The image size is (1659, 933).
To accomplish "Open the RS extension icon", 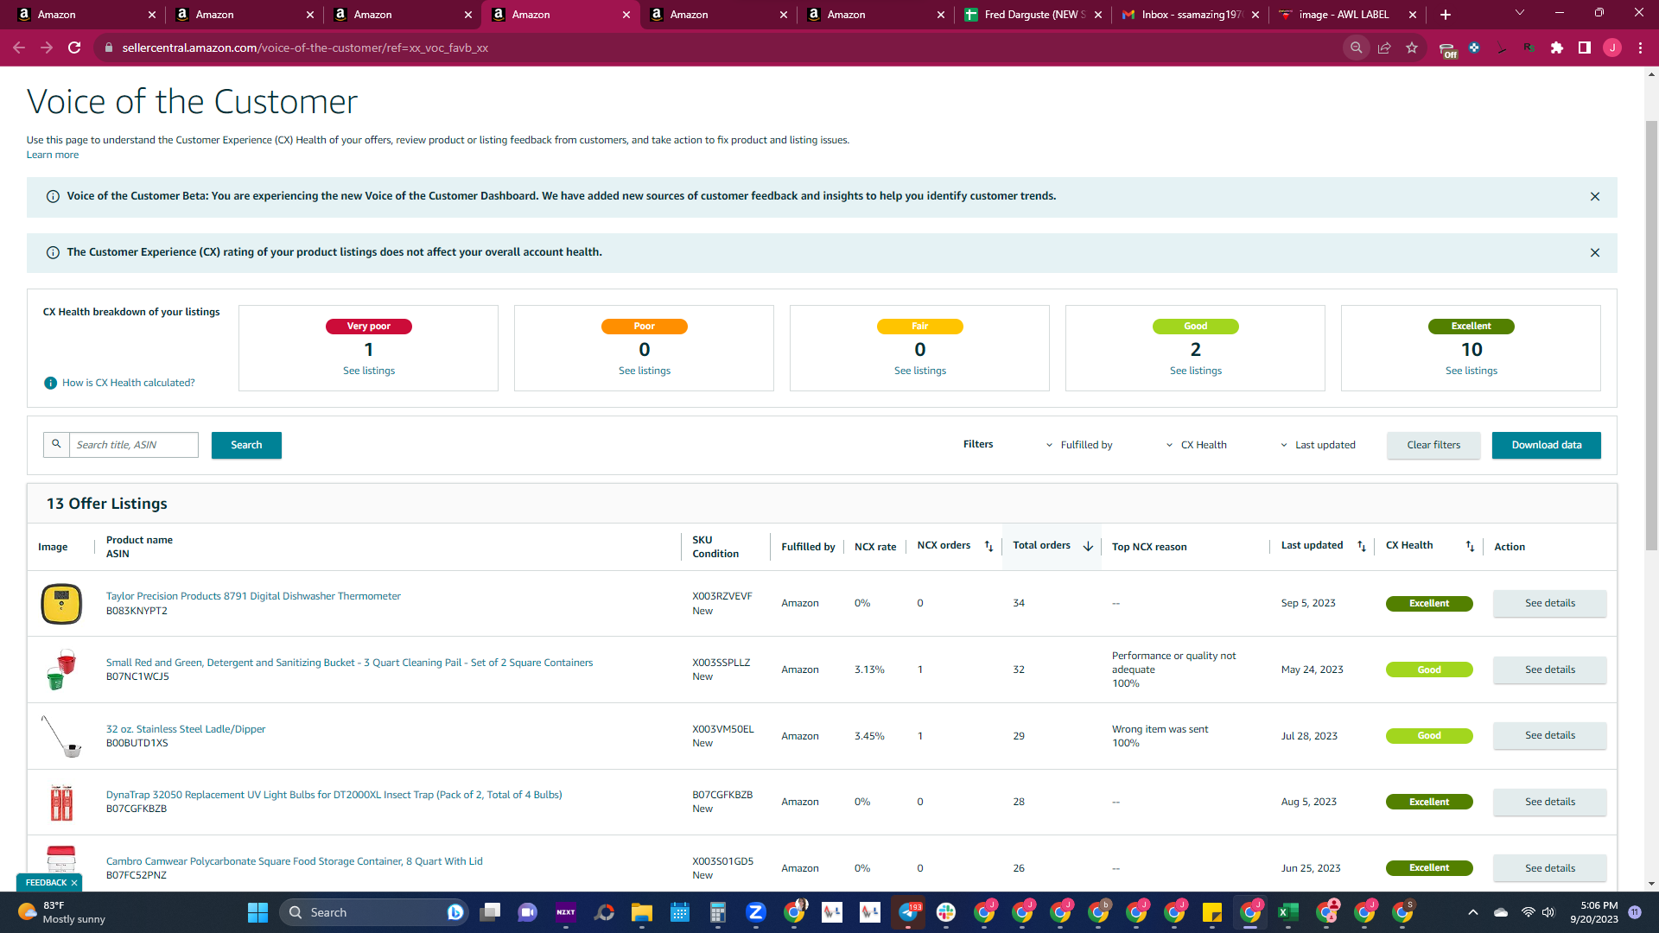I will click(1529, 48).
